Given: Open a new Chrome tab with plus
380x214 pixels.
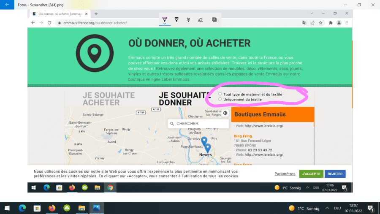Looking at the screenshot, I should click(x=96, y=14).
